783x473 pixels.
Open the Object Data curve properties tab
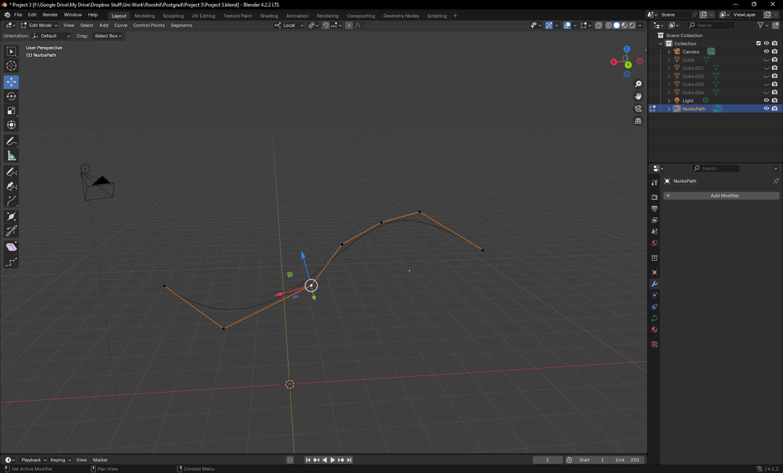(655, 318)
